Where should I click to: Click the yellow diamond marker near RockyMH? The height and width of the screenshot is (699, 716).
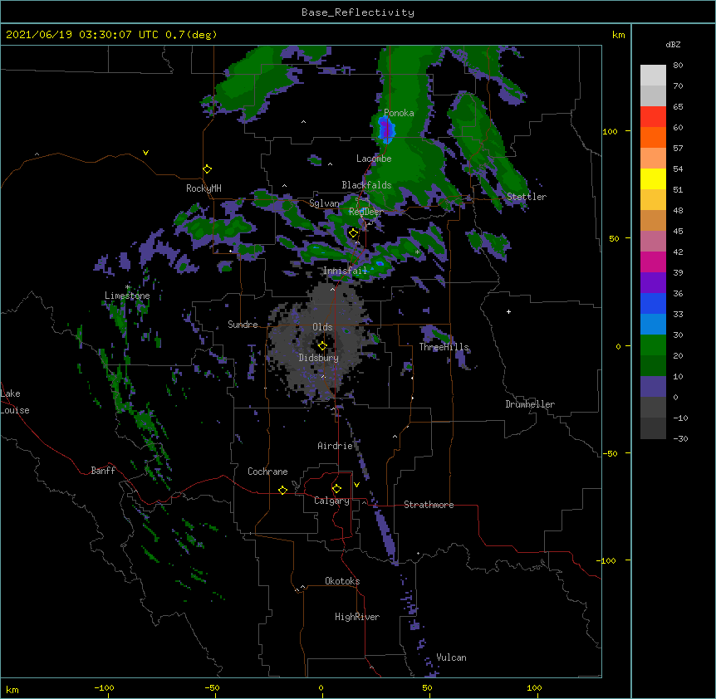[x=208, y=169]
